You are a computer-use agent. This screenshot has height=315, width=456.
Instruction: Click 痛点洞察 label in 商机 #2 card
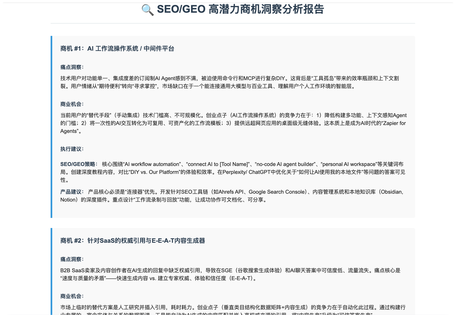click(x=72, y=259)
